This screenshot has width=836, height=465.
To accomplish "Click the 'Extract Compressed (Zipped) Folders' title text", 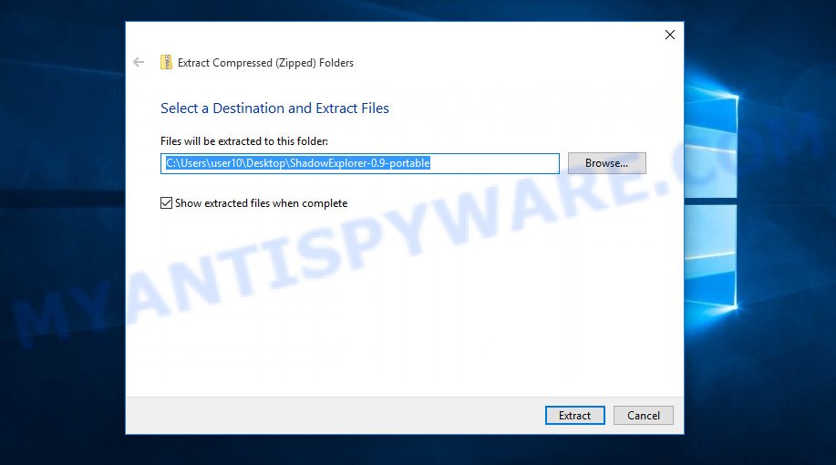I will coord(265,63).
